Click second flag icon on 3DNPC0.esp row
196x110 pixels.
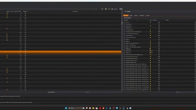tap(152, 51)
